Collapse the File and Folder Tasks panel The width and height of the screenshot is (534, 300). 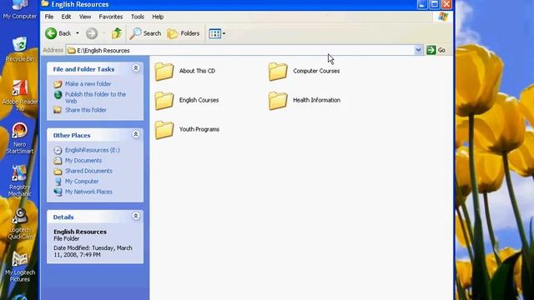135,68
